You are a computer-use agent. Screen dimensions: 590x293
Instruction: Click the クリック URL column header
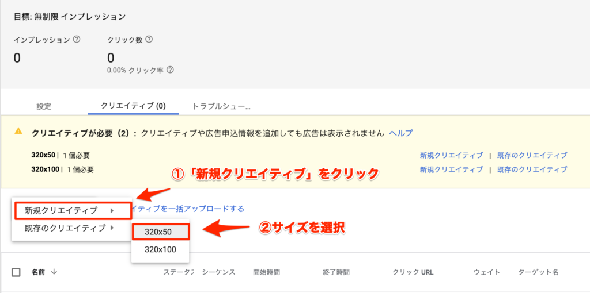click(413, 272)
